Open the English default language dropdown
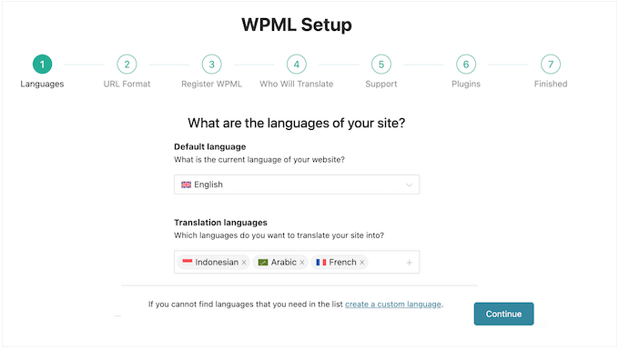Screen dimensions: 619x349 click(297, 184)
